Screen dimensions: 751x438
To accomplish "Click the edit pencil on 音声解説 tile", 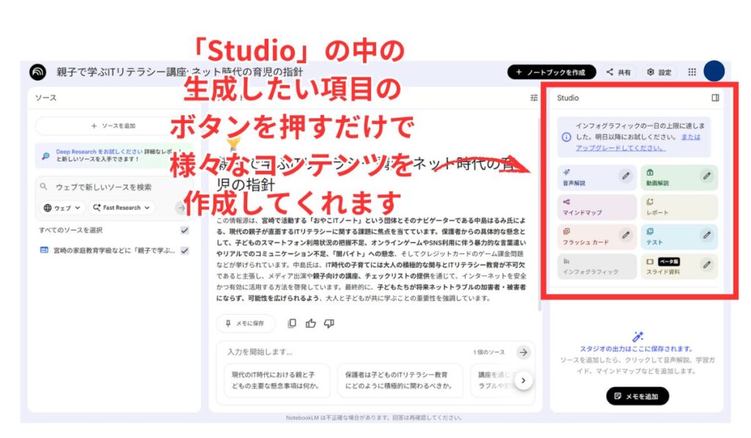I will 626,176.
